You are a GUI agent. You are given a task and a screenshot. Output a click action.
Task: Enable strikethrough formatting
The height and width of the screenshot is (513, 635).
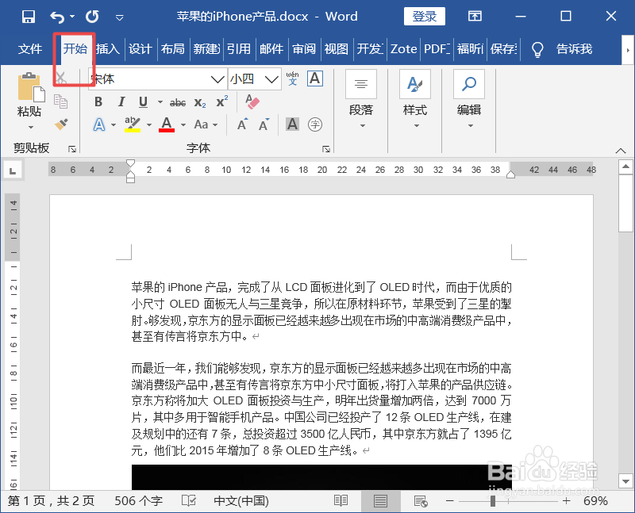click(179, 101)
